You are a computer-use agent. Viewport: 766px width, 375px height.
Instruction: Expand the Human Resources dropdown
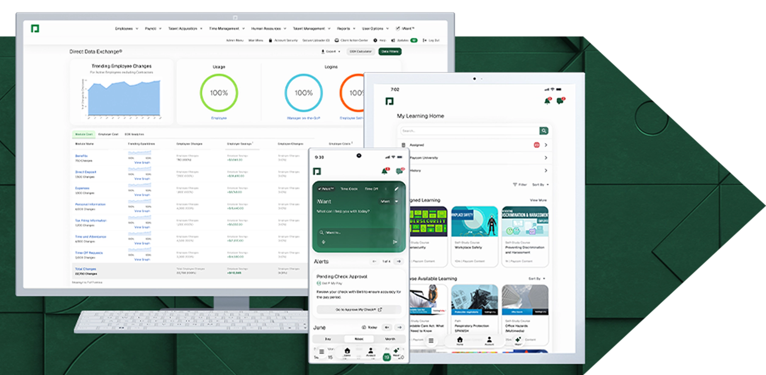coord(268,29)
